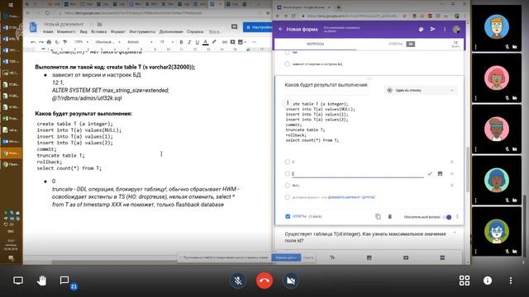Open the Roboto font dropdown
The height and width of the screenshot is (297, 529).
coord(140,42)
